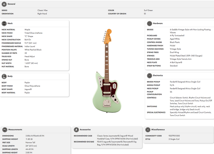Click the Miscellaneous section icon
This screenshot has height=154, width=214.
coord(148,130)
